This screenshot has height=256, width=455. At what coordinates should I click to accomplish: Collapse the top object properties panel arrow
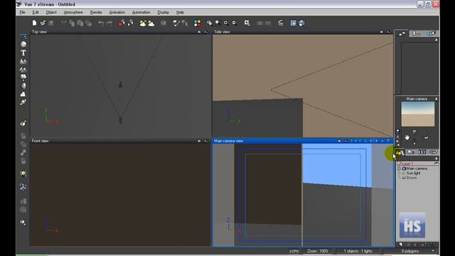tap(436, 40)
